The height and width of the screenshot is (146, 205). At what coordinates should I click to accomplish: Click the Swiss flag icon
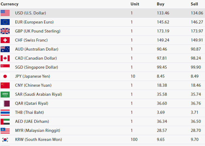coord(5,40)
